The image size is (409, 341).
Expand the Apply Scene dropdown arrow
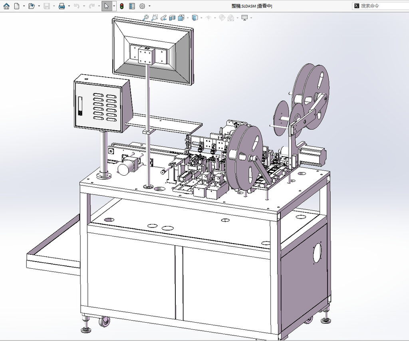[x=237, y=18]
